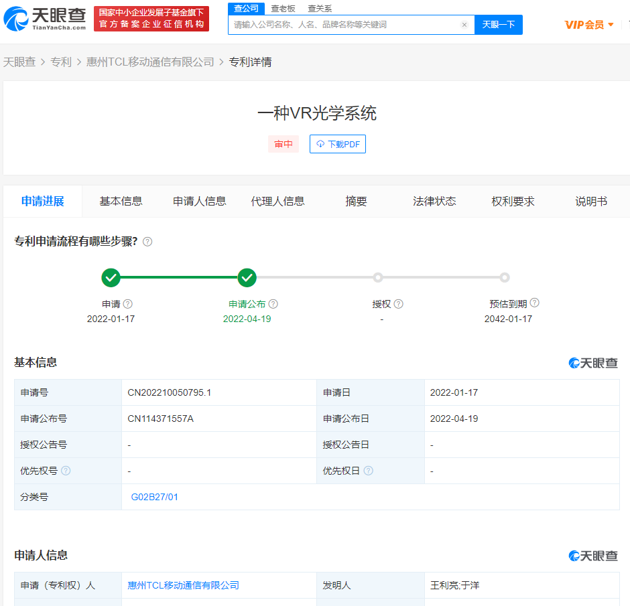Screen dimensions: 630x606
Task: Open help icon next to 专利申请流程有哪些步骤
Action: [x=147, y=242]
